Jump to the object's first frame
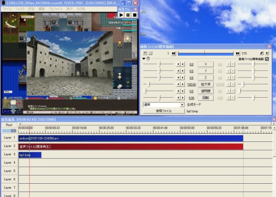 (173, 53)
